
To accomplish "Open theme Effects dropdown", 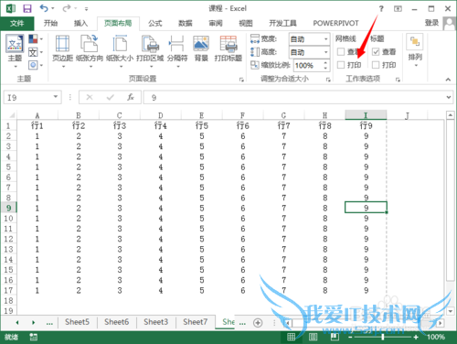I will (x=36, y=65).
